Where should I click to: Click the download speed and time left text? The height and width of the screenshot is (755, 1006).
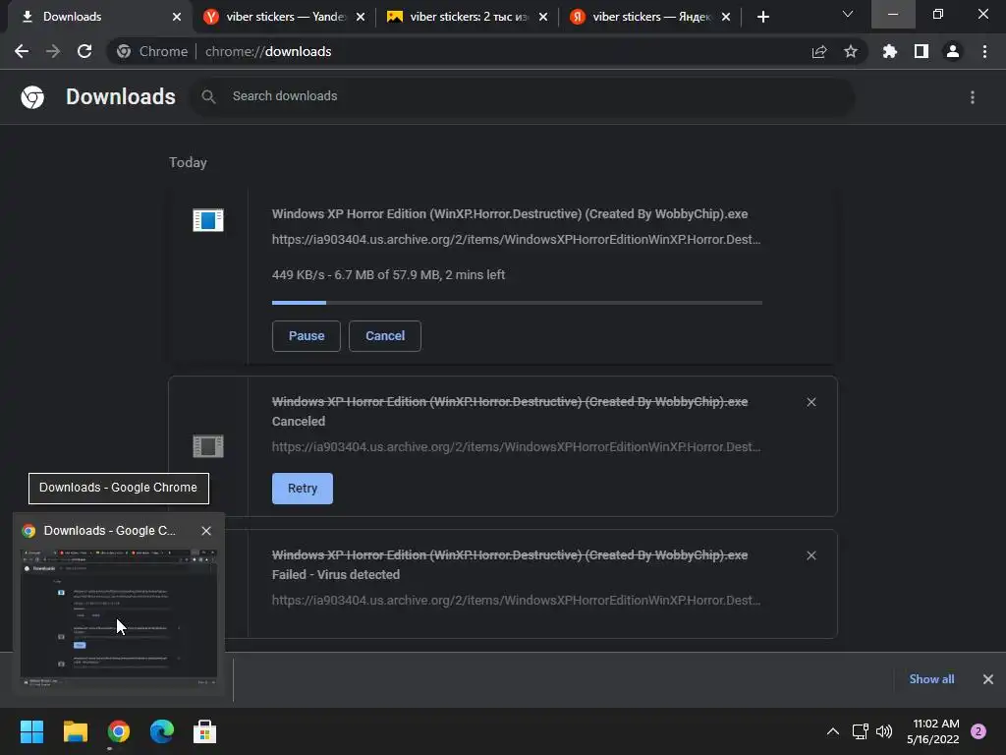coord(388,275)
